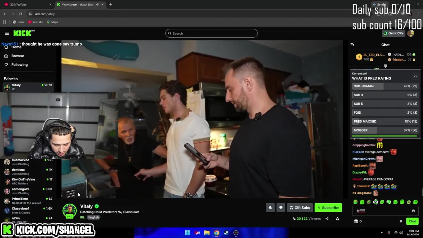Click the KICK logo

tap(24, 33)
